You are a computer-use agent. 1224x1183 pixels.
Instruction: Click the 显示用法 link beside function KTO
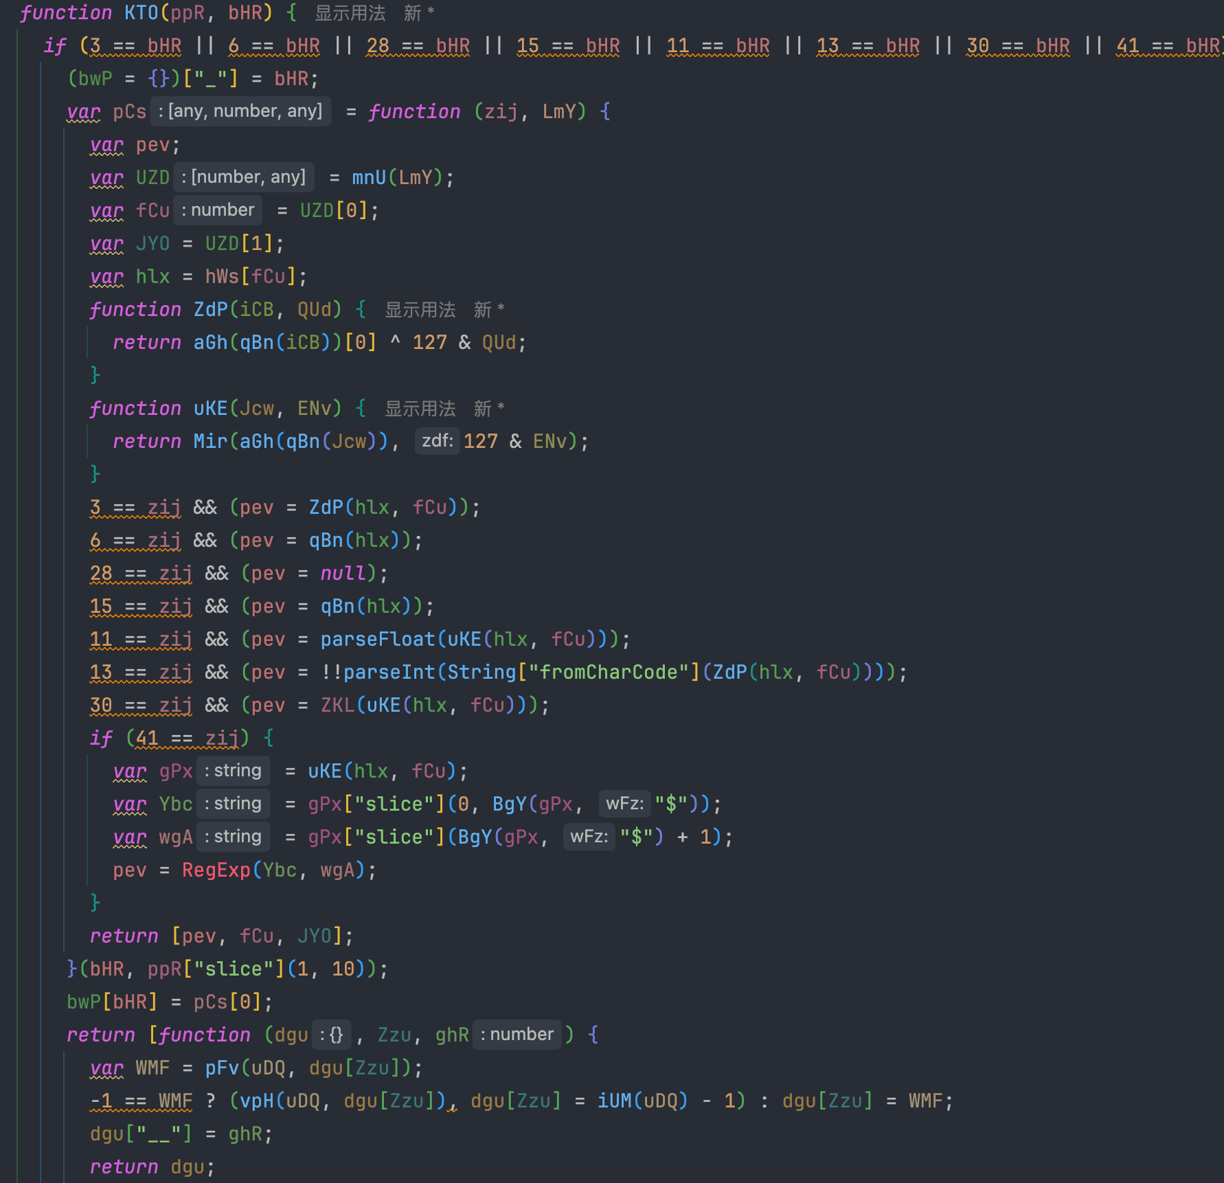point(350,13)
